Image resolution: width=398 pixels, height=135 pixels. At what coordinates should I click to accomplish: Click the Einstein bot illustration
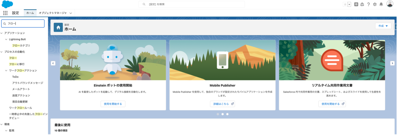113,60
